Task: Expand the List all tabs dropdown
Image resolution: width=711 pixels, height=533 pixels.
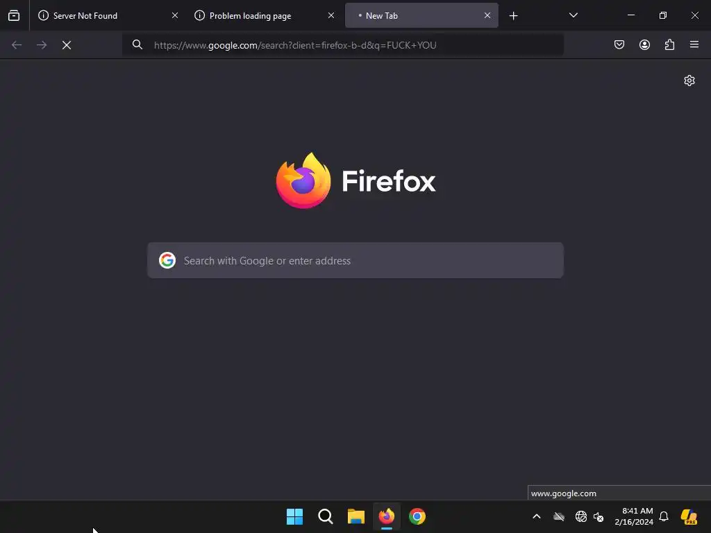Action: (573, 15)
